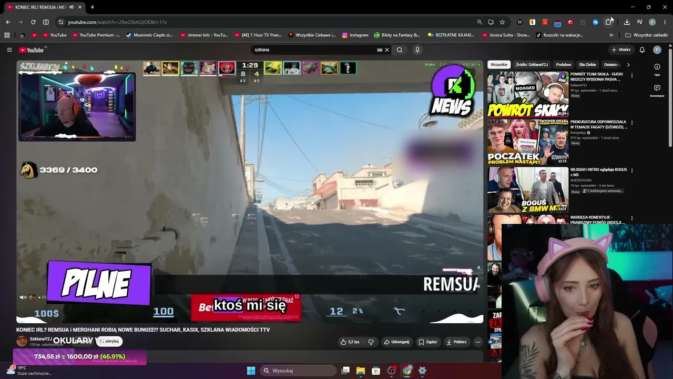Viewport: 673px width, 379px height.
Task: Open the Jessica Sutta bookmark
Action: pos(506,35)
